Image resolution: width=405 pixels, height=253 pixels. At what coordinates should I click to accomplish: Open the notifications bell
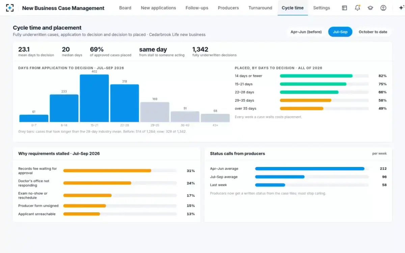357,8
